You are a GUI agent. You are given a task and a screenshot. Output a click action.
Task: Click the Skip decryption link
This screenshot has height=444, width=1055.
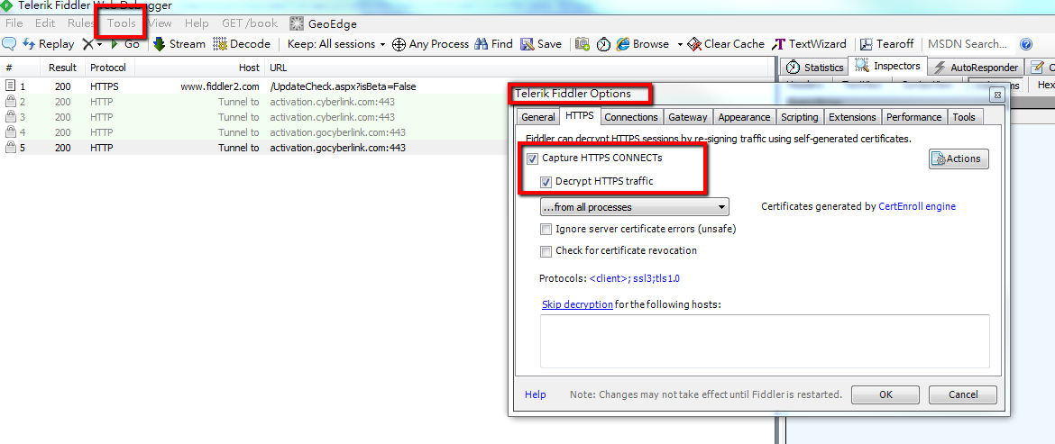577,304
